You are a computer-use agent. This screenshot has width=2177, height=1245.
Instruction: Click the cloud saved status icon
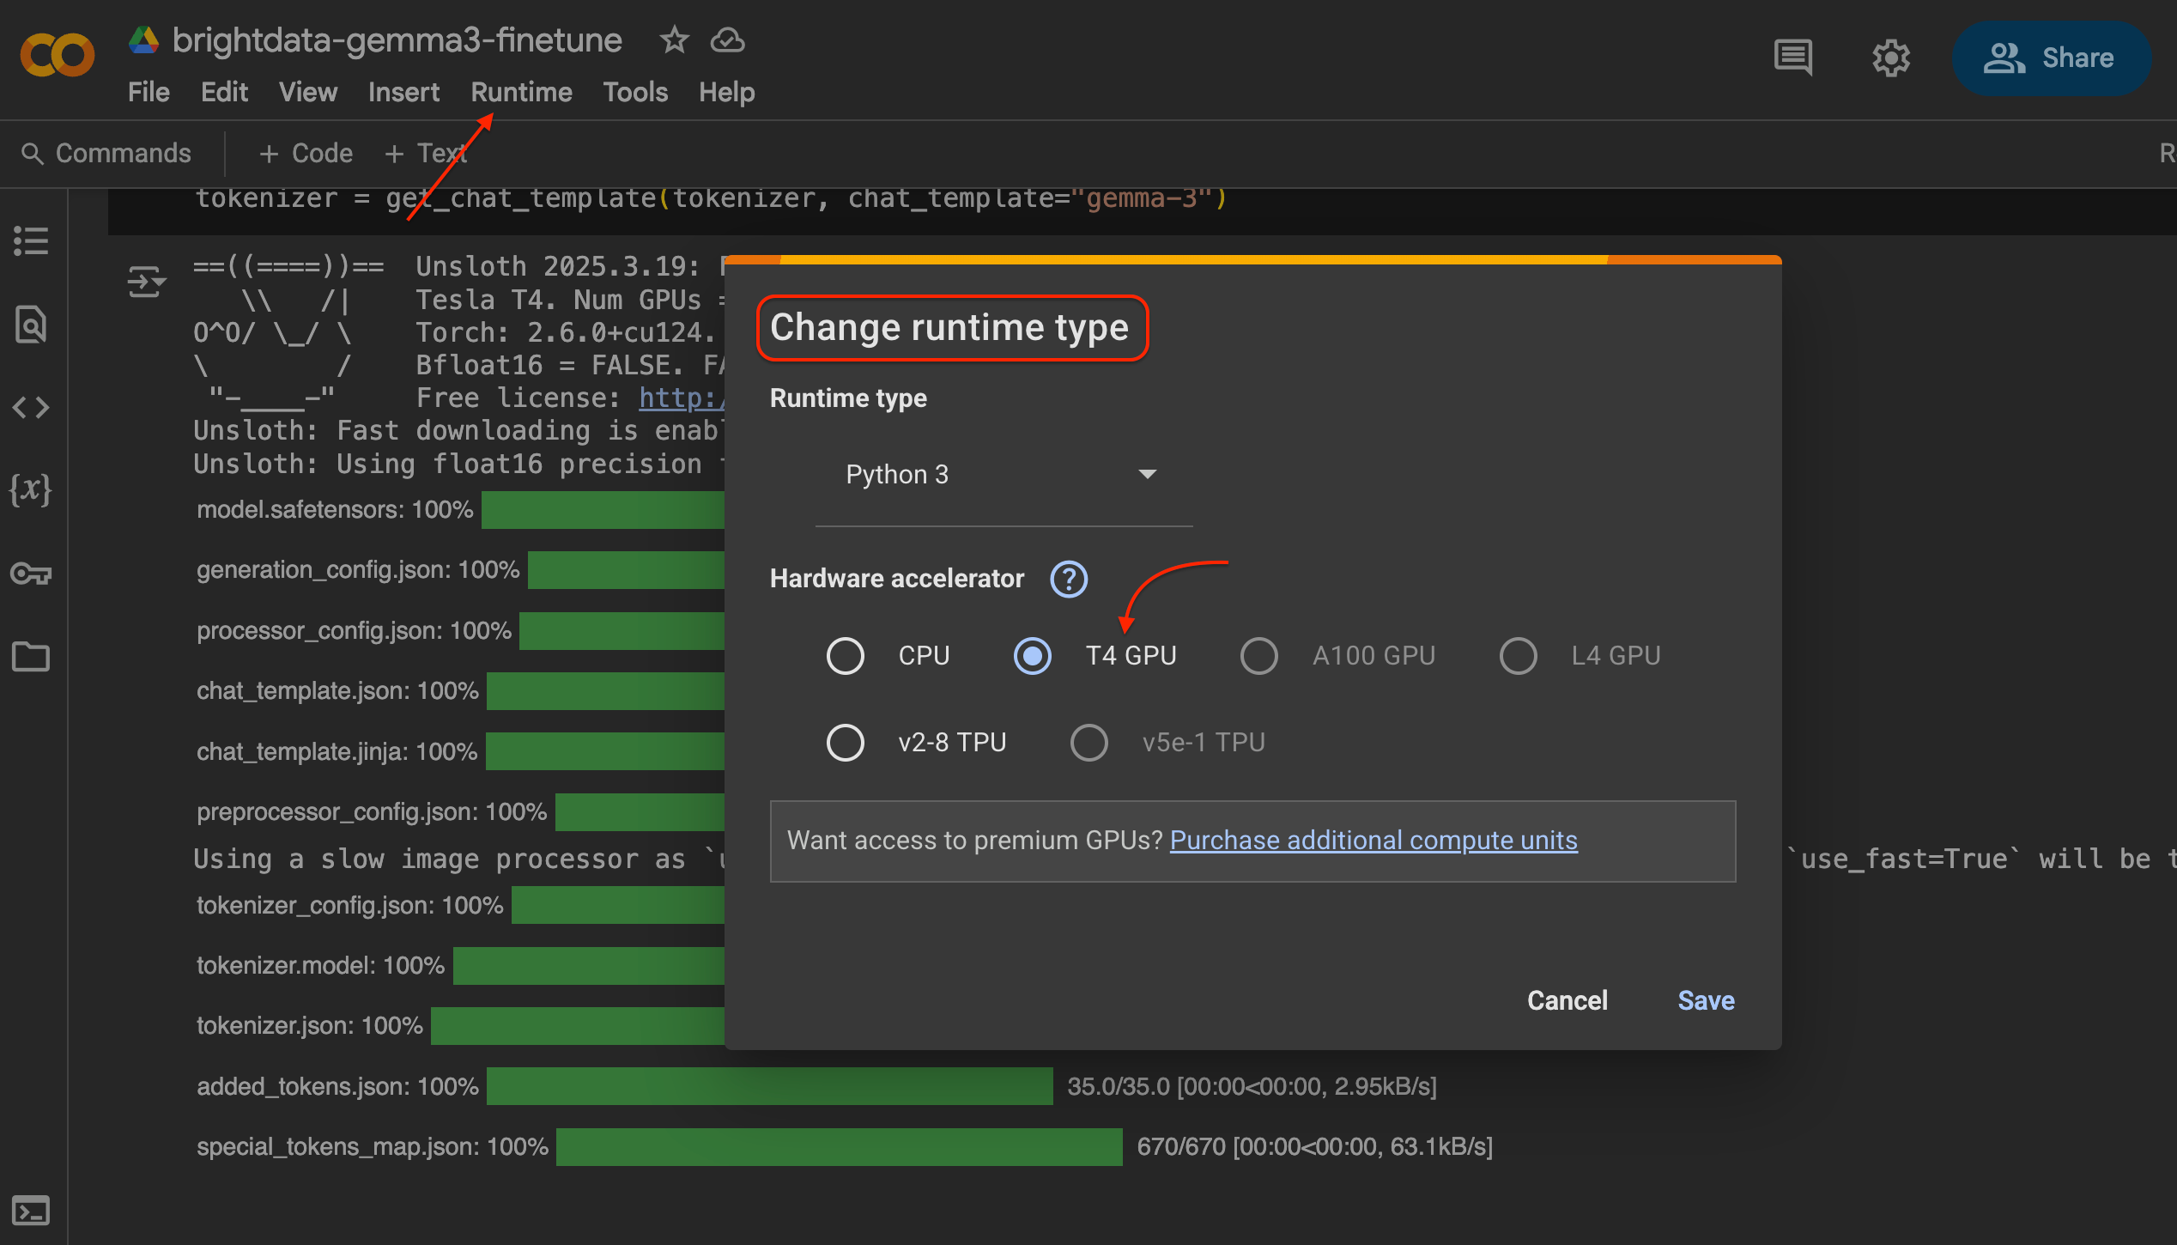(x=727, y=39)
